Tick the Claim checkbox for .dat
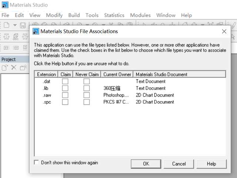 pos(65,81)
